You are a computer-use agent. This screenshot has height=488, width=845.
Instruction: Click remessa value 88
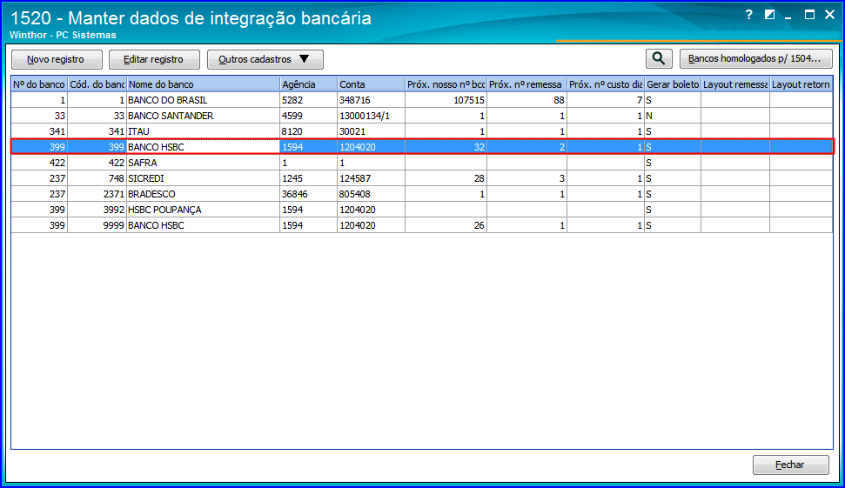point(559,100)
